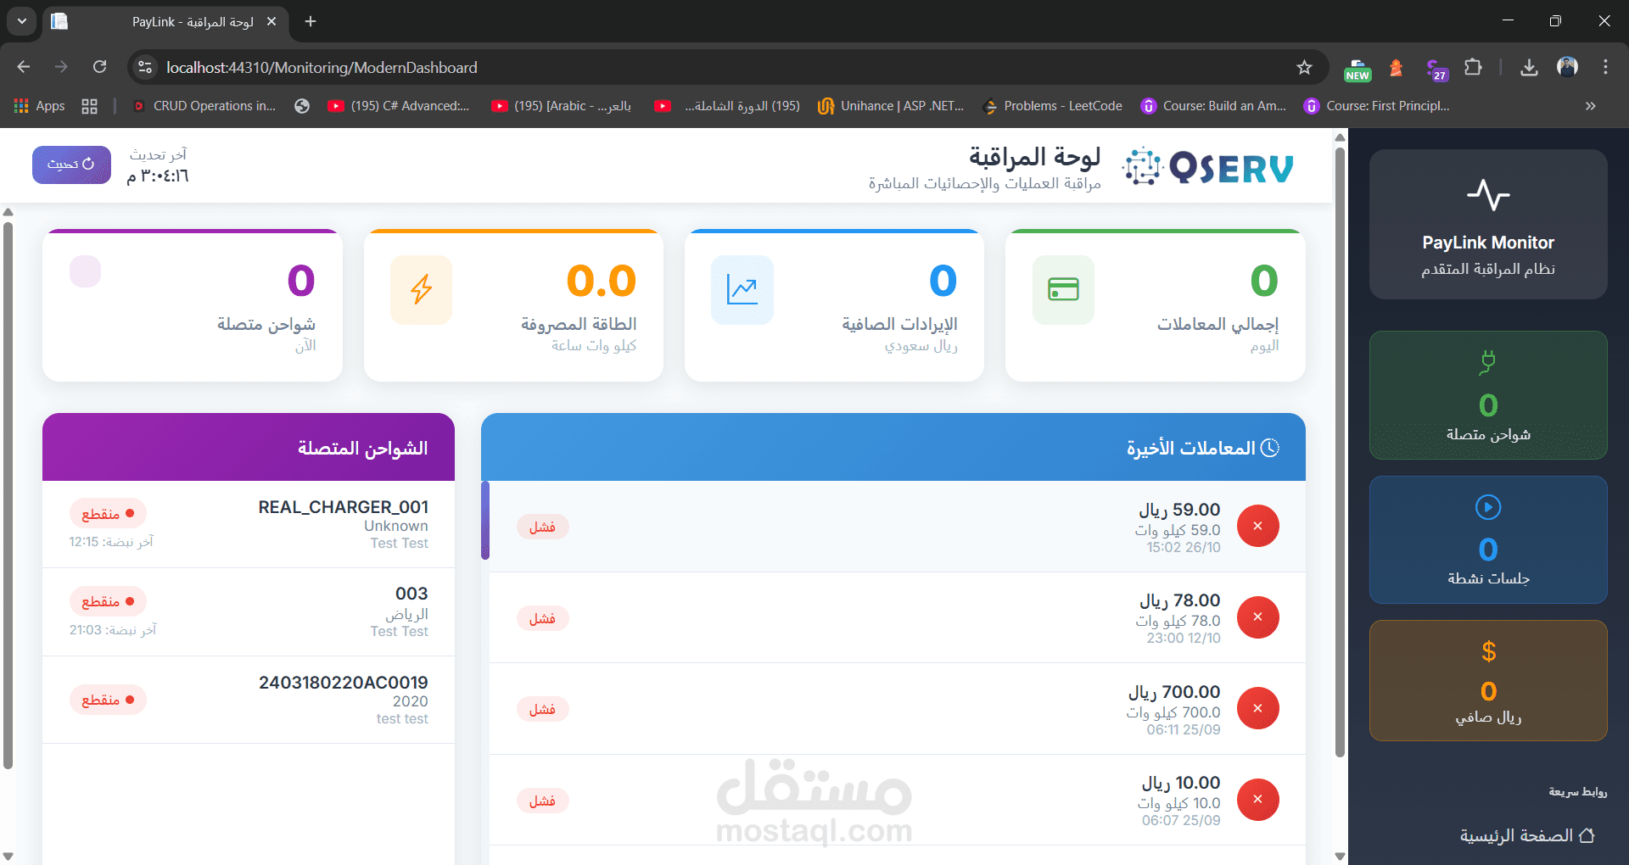Bookmark this page with the star icon
1629x865 pixels.
click(x=1304, y=67)
